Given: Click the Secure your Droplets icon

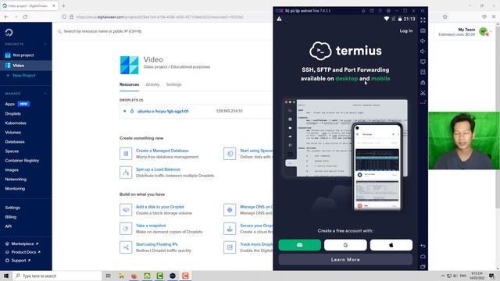Looking at the screenshot, I should [230, 229].
